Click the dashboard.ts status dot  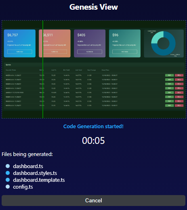click(x=8, y=166)
